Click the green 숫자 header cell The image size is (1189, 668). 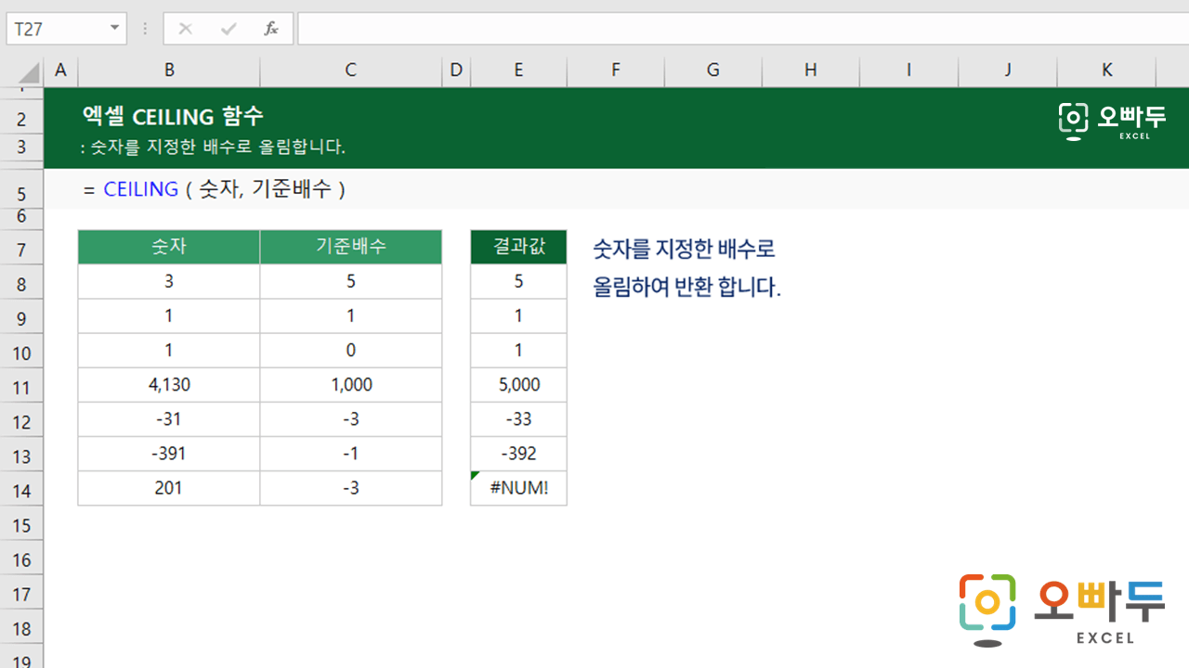(x=169, y=247)
